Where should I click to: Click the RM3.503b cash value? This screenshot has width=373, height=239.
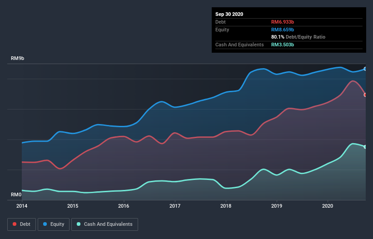283,45
